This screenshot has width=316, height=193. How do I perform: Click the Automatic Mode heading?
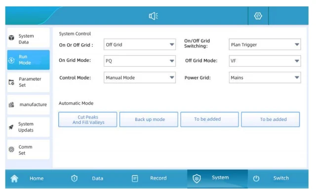(76, 103)
